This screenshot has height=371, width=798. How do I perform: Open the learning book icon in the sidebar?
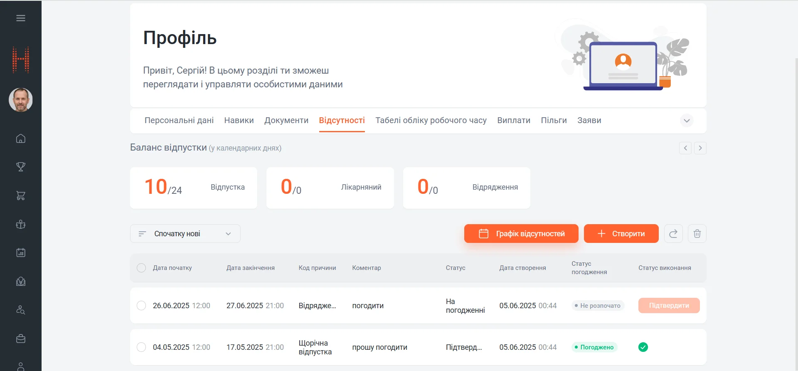tap(21, 282)
